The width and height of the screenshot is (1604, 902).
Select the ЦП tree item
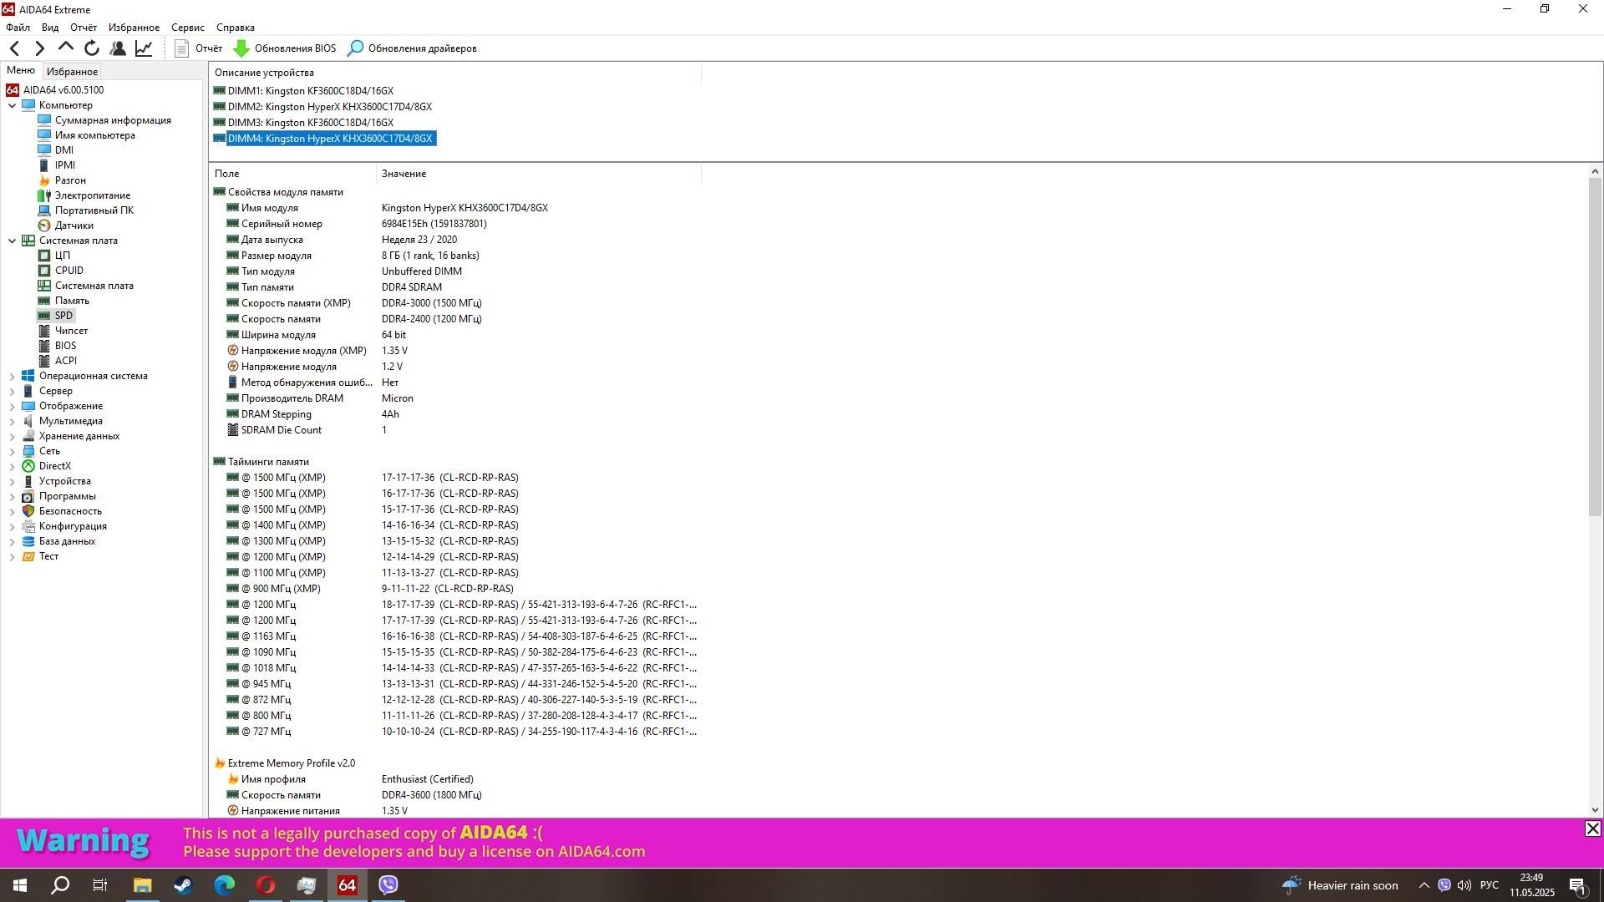[63, 256]
